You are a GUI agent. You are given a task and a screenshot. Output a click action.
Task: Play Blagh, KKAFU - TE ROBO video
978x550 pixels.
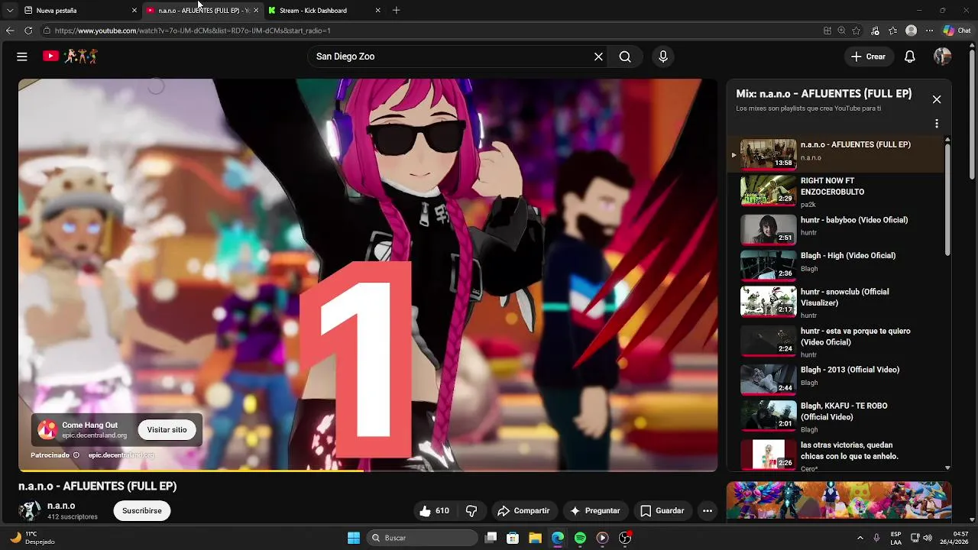pyautogui.click(x=837, y=417)
